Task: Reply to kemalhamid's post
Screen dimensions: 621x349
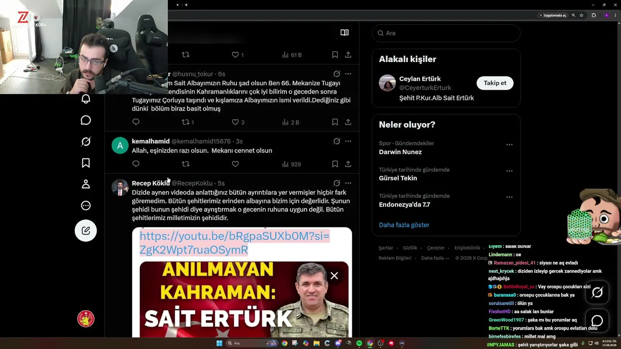Action: [x=136, y=164]
